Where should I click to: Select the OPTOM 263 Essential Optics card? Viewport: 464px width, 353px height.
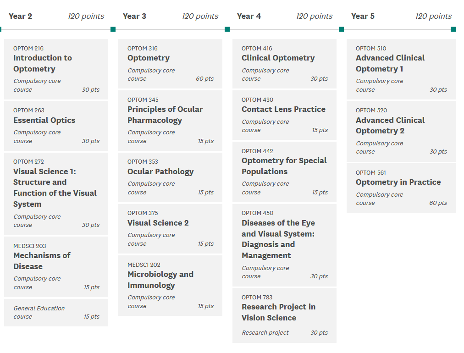56,126
